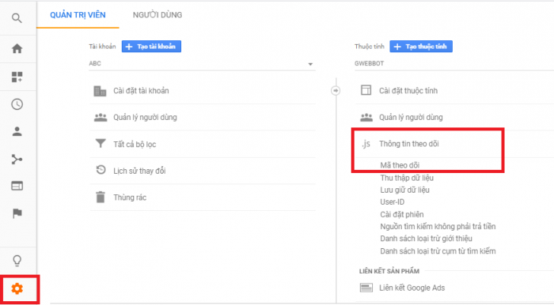Open the Admin gear icon

point(17,289)
